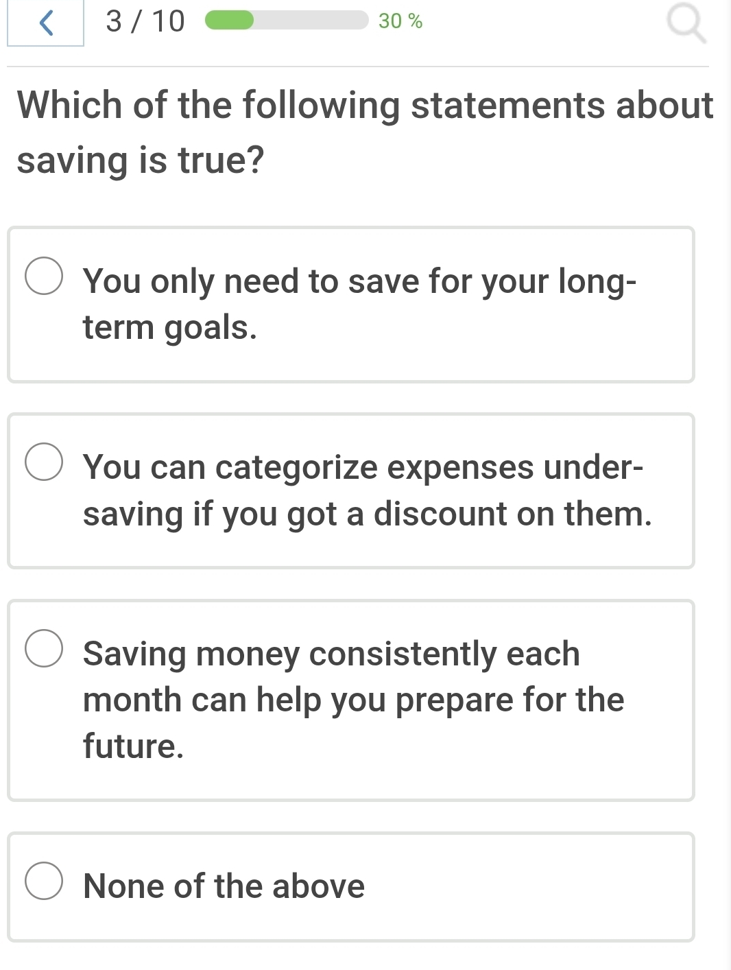Viewport: 731px width, 970px height.
Task: Click the green filled part of progress bar
Action: coord(230,21)
